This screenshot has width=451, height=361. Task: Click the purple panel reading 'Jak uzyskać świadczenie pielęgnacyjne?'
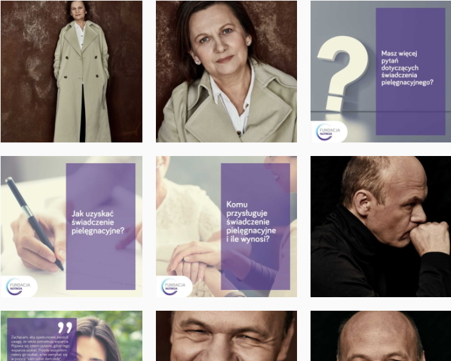coord(101,226)
